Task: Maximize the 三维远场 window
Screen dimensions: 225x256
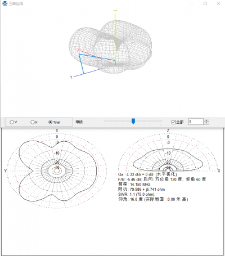Action: [205, 3]
